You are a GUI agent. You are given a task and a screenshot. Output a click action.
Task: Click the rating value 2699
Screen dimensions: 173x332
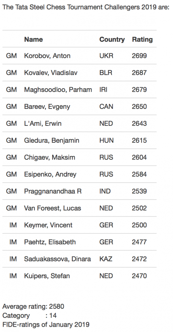139,56
